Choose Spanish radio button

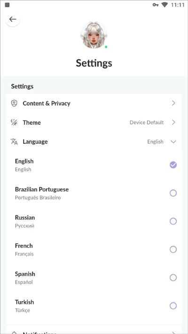click(173, 278)
